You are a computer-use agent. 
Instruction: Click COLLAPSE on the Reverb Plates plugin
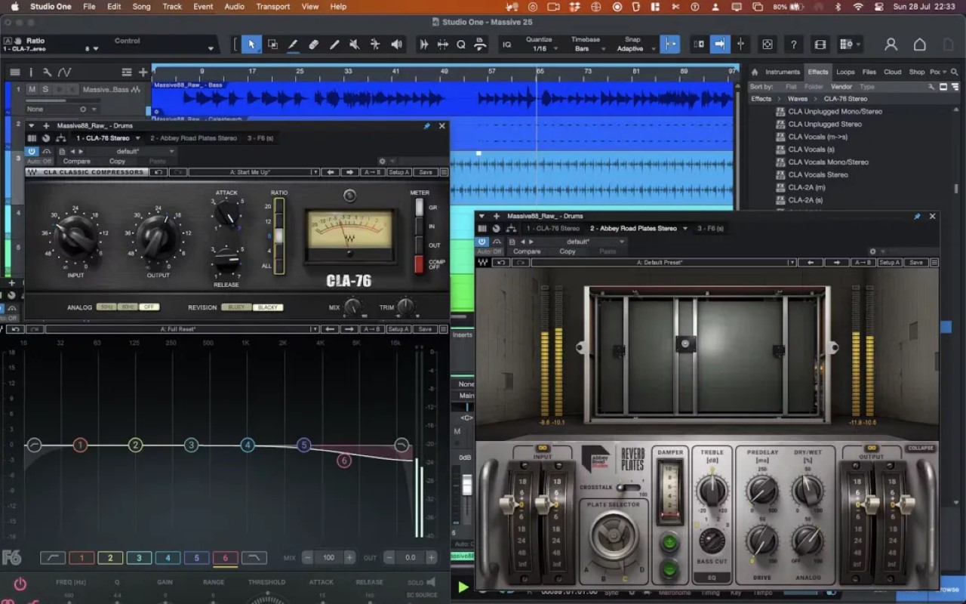pyautogui.click(x=920, y=448)
